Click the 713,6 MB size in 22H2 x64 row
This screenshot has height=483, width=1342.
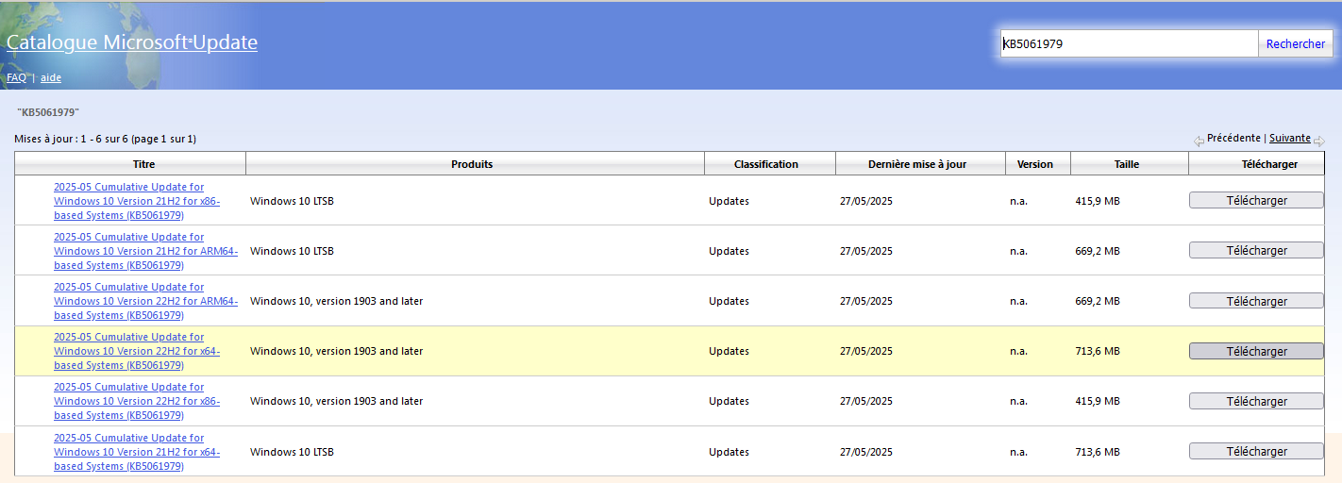click(x=1098, y=351)
